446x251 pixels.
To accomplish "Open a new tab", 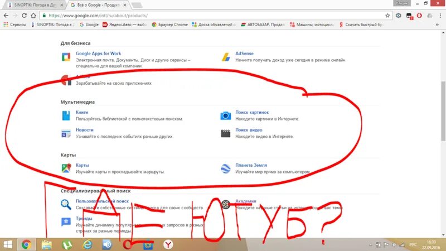I will pos(137,5).
